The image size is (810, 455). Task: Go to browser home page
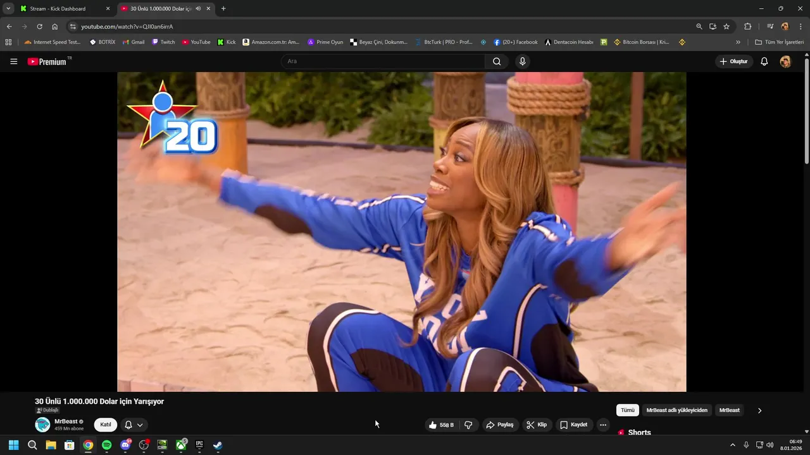55,27
